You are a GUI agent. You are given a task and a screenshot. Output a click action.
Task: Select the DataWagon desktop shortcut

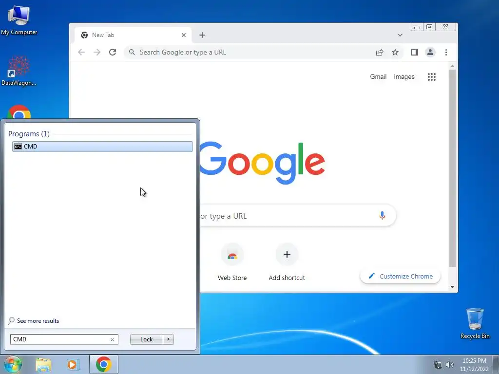[x=19, y=71]
